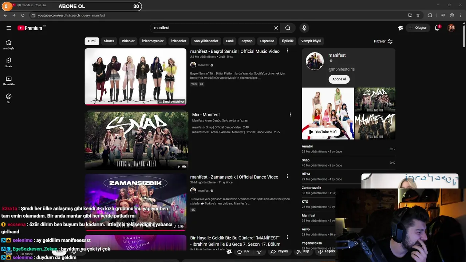466x262 pixels.
Task: Bookmark this page with the star
Action: coord(418,15)
